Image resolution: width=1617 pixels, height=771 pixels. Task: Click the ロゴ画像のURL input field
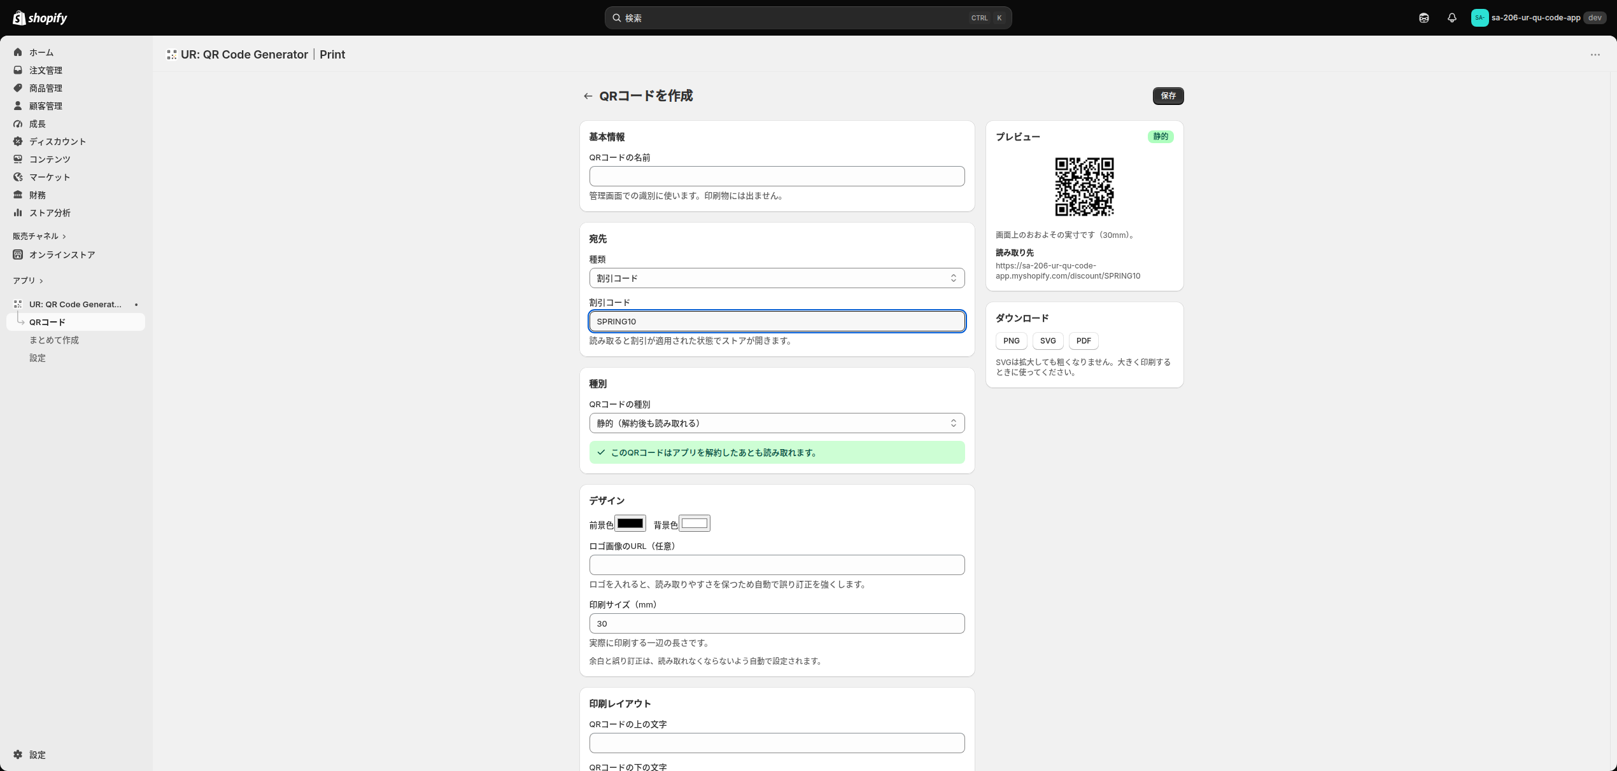(777, 565)
